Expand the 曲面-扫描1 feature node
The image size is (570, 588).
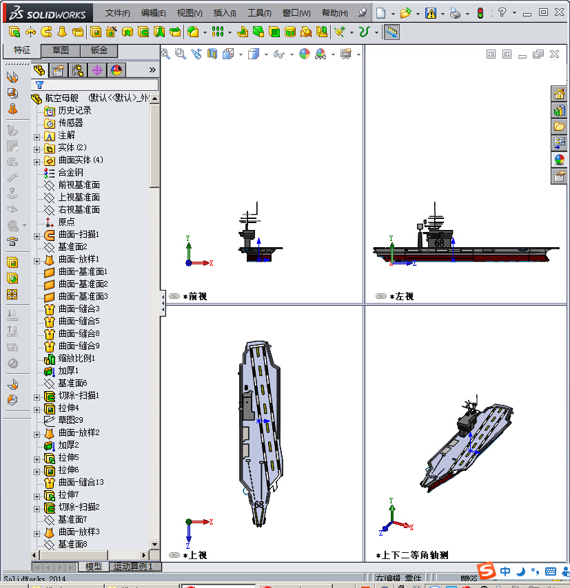37,236
